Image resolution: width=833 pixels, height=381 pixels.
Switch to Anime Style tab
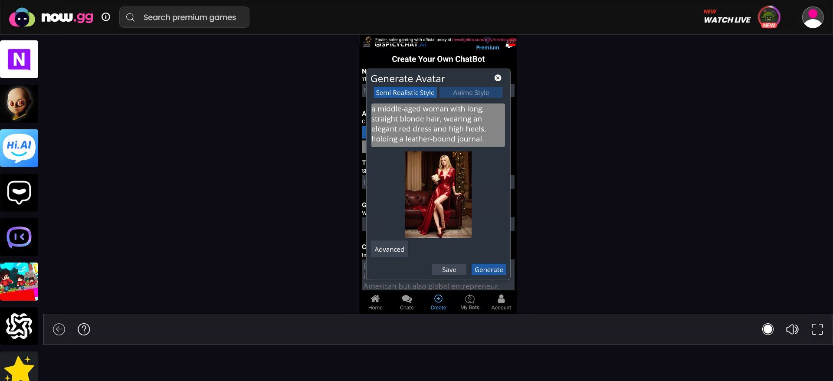tap(471, 92)
